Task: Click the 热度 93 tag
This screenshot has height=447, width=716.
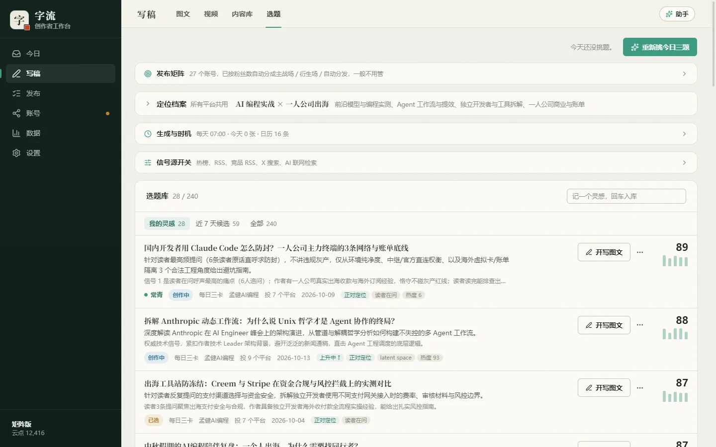Action: pyautogui.click(x=430, y=358)
